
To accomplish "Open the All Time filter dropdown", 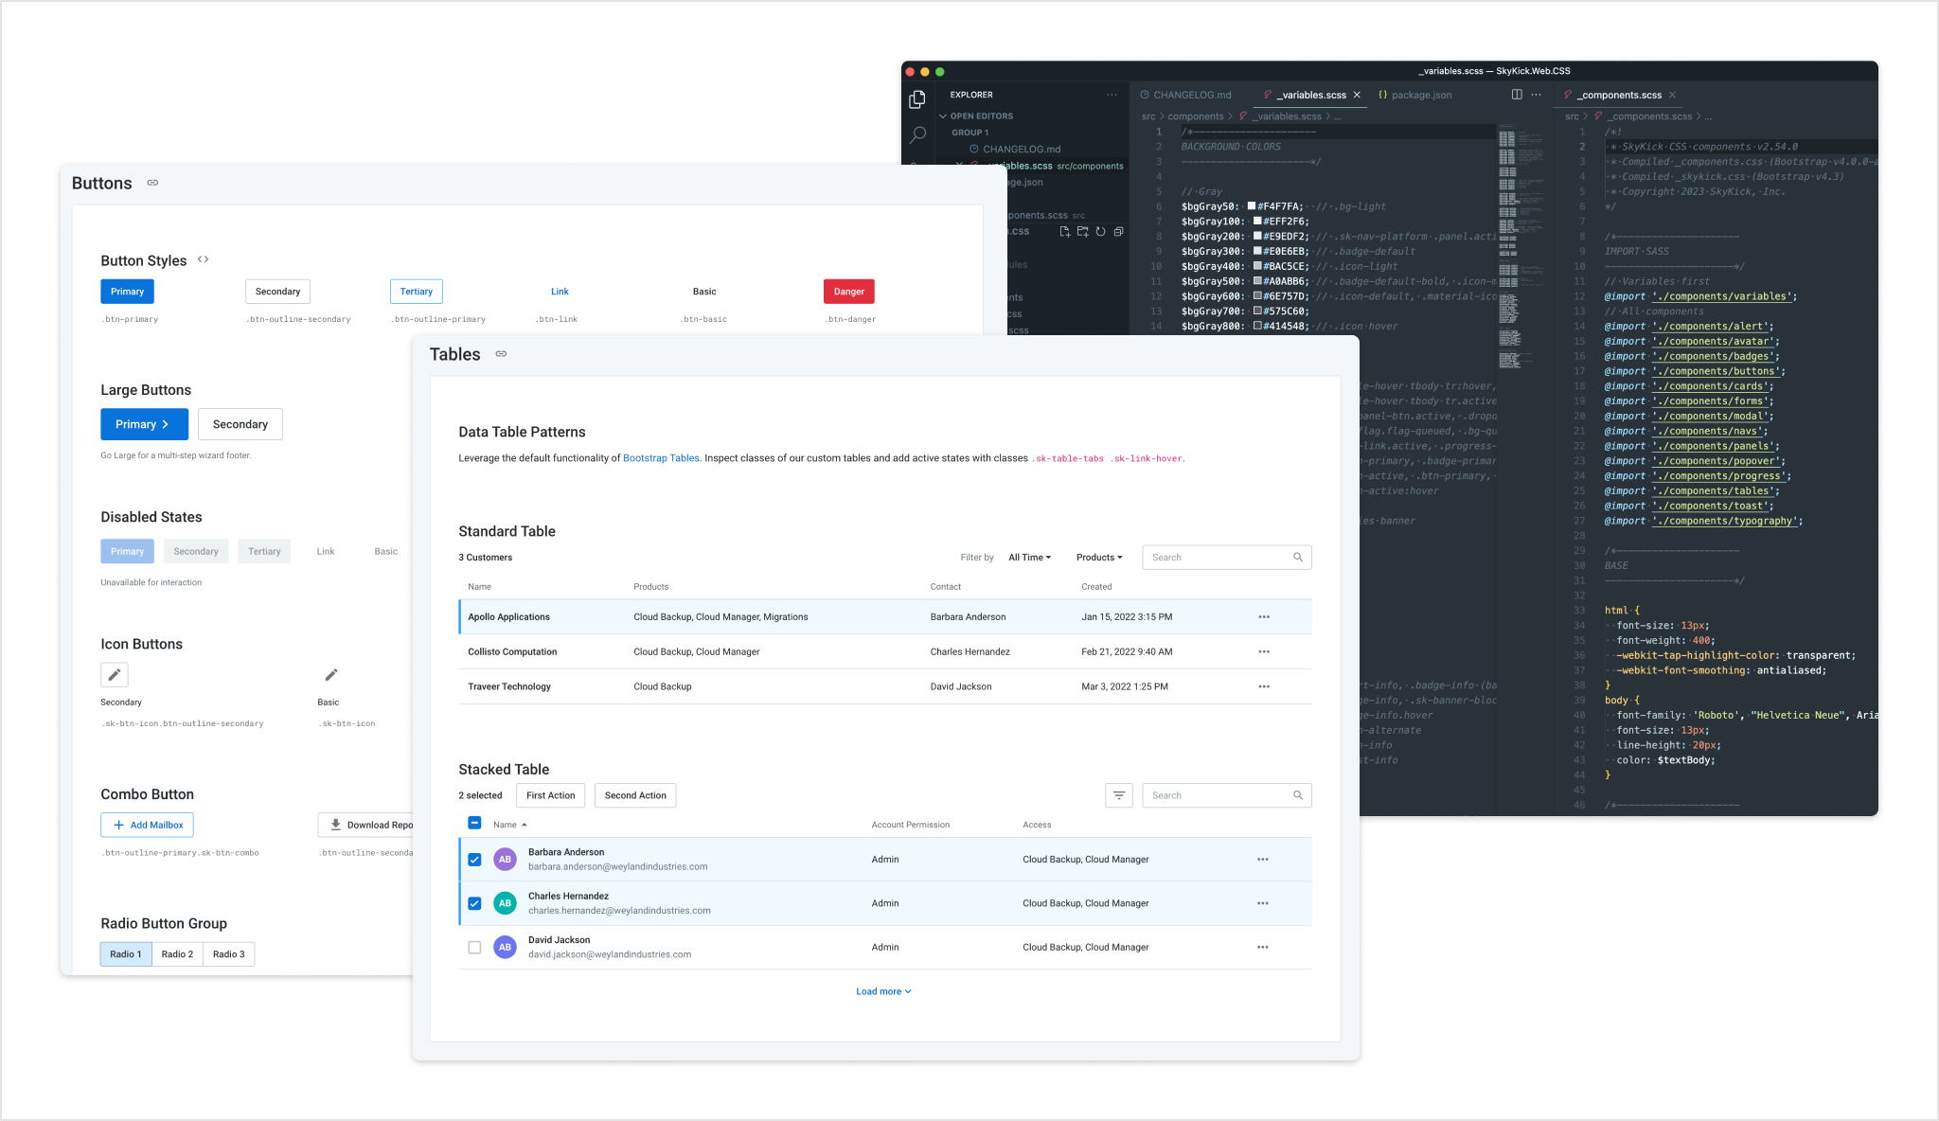I will (x=1029, y=557).
